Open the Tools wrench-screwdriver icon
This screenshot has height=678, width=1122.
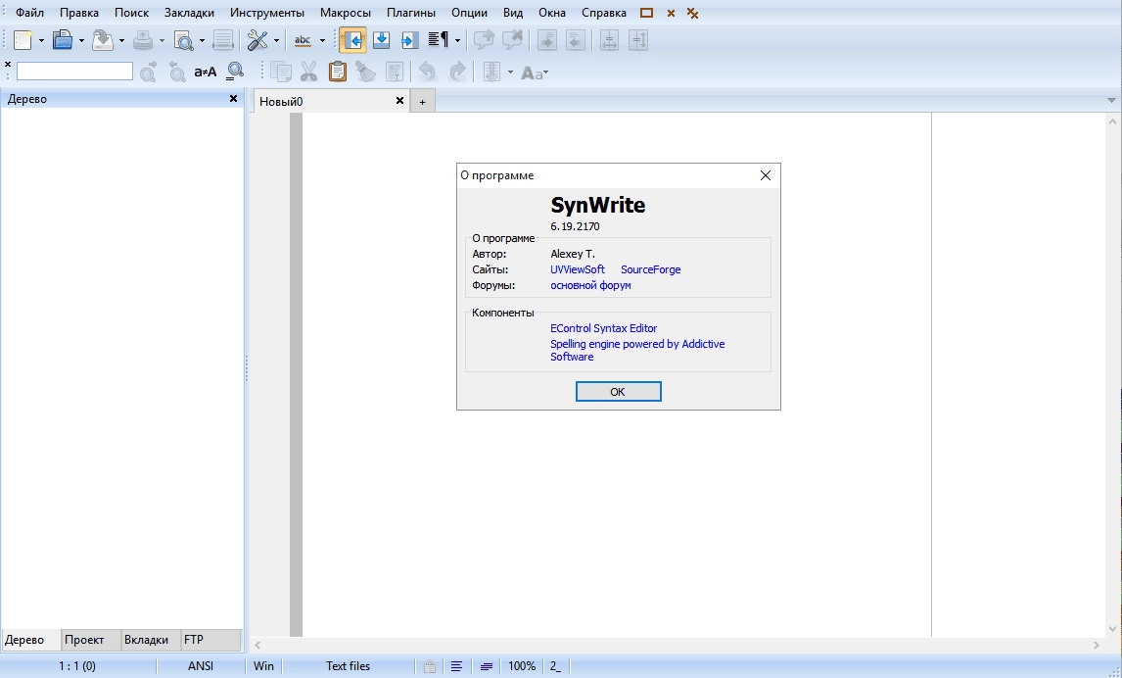(x=257, y=40)
